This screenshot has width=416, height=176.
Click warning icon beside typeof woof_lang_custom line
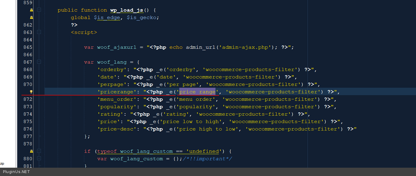click(x=31, y=151)
